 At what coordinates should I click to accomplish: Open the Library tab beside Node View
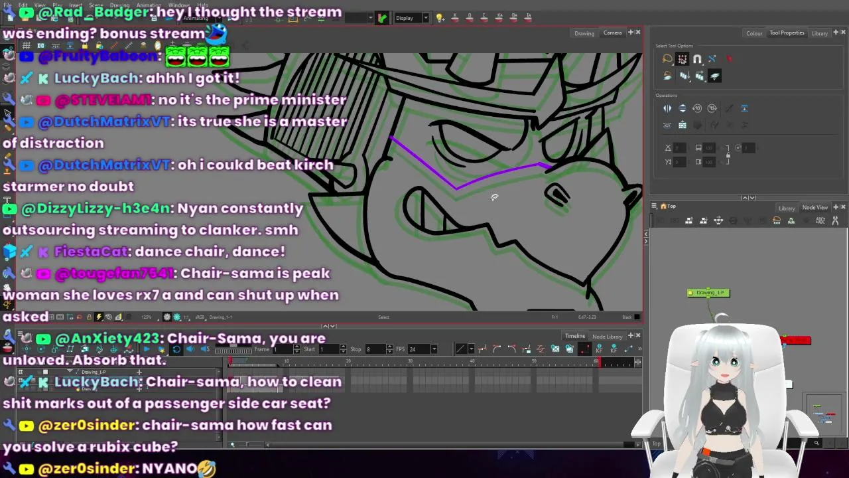[787, 208]
